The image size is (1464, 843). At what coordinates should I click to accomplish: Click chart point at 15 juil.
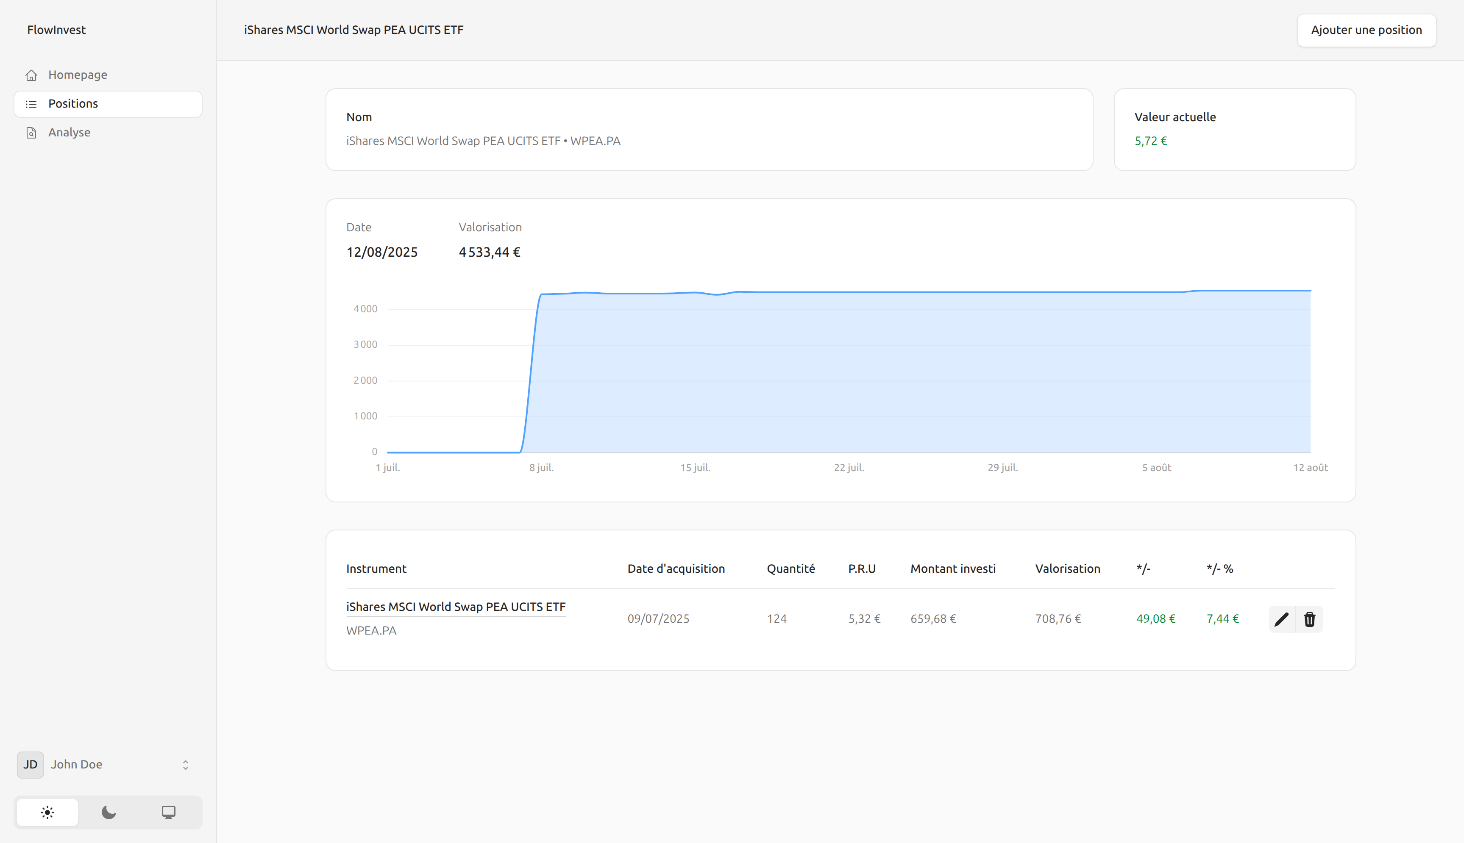[695, 293]
